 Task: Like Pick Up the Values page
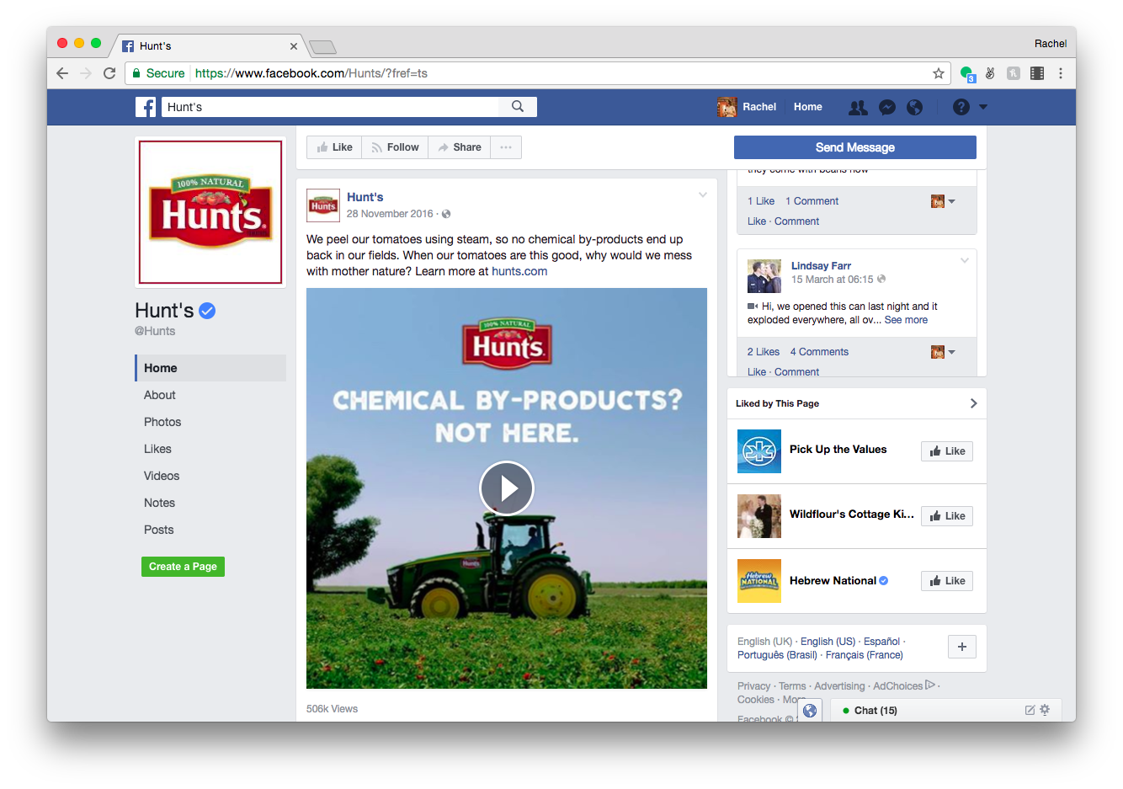coord(947,451)
